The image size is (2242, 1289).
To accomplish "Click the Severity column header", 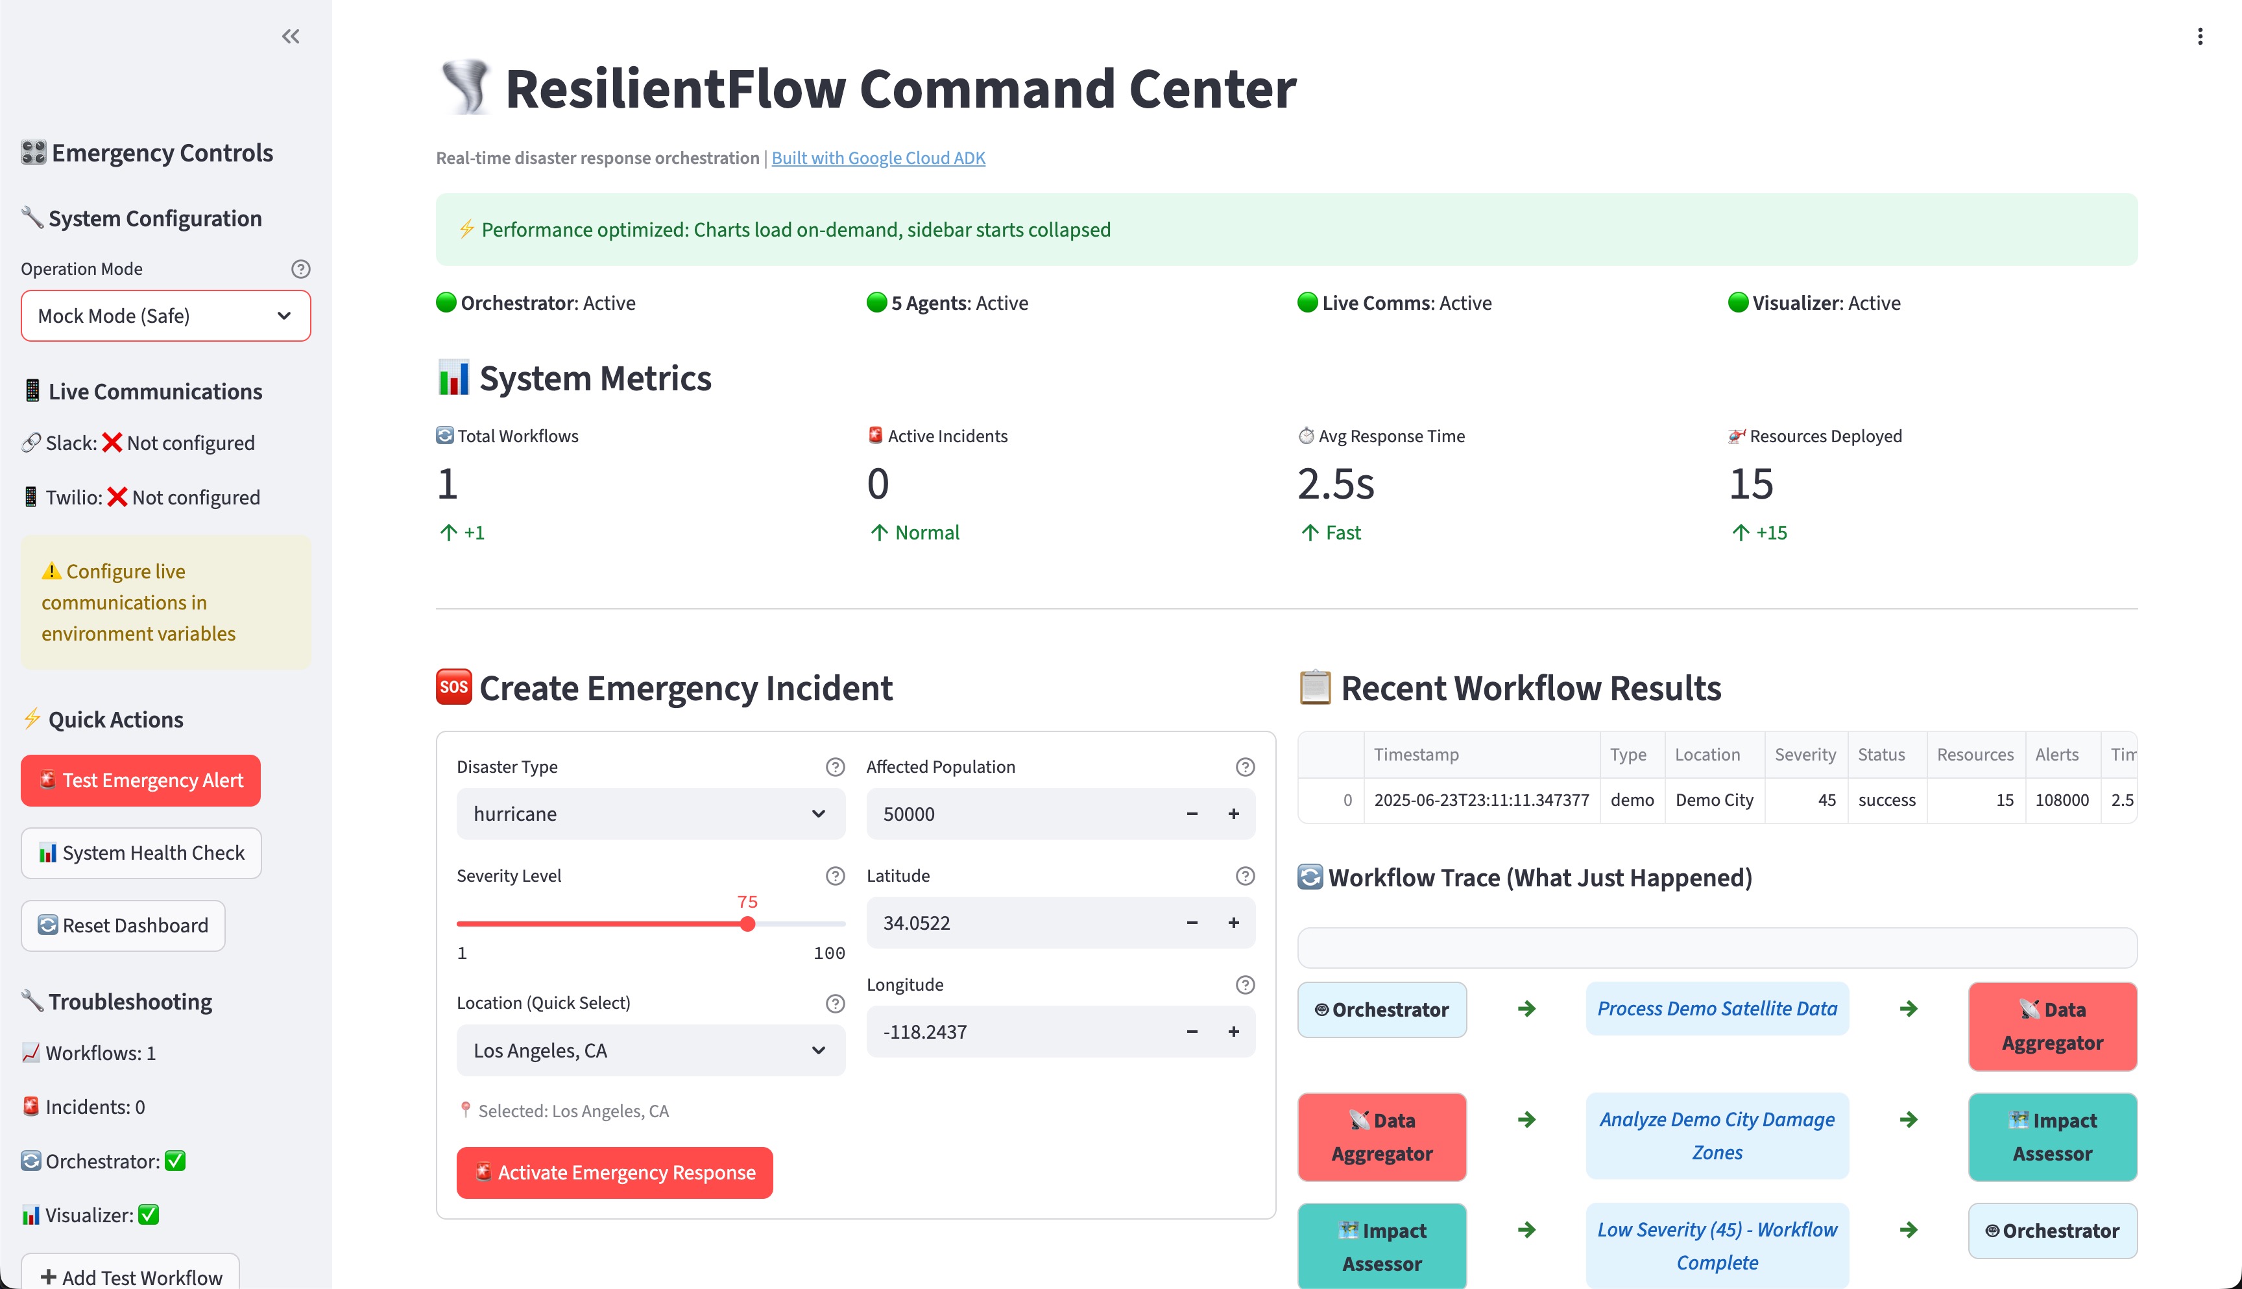I will click(x=1805, y=754).
